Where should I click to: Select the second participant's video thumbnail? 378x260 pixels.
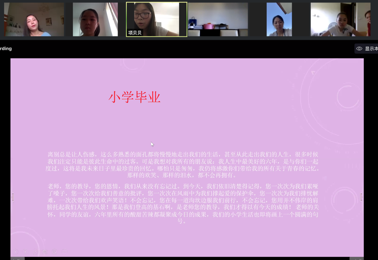(x=95, y=19)
